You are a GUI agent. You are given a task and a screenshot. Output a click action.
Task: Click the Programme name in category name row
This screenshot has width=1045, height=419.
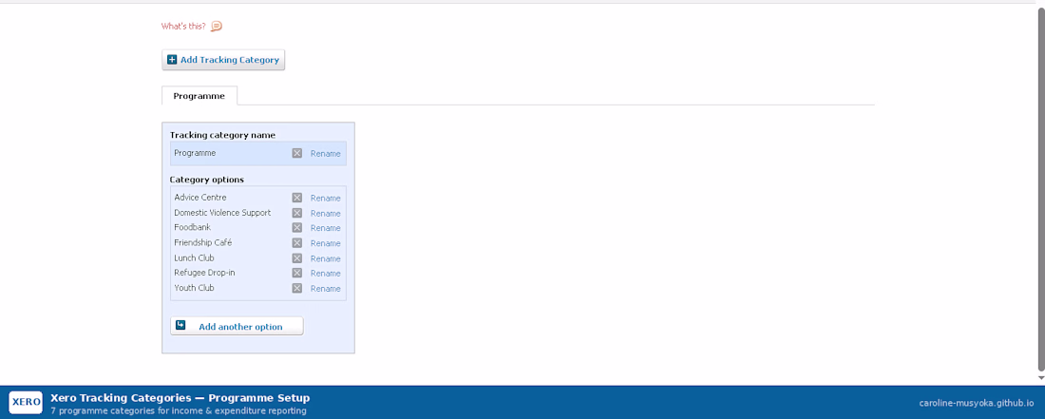[x=195, y=153]
